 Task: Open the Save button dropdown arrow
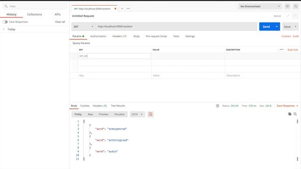296,26
